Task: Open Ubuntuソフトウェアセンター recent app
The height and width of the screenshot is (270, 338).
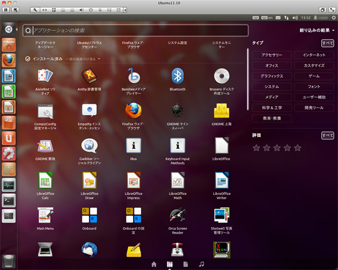Action: [89, 45]
